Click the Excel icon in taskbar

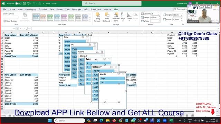click(x=171, y=121)
